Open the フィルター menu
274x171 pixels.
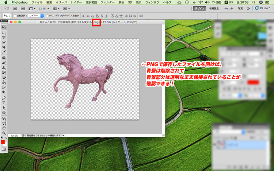click(x=108, y=2)
